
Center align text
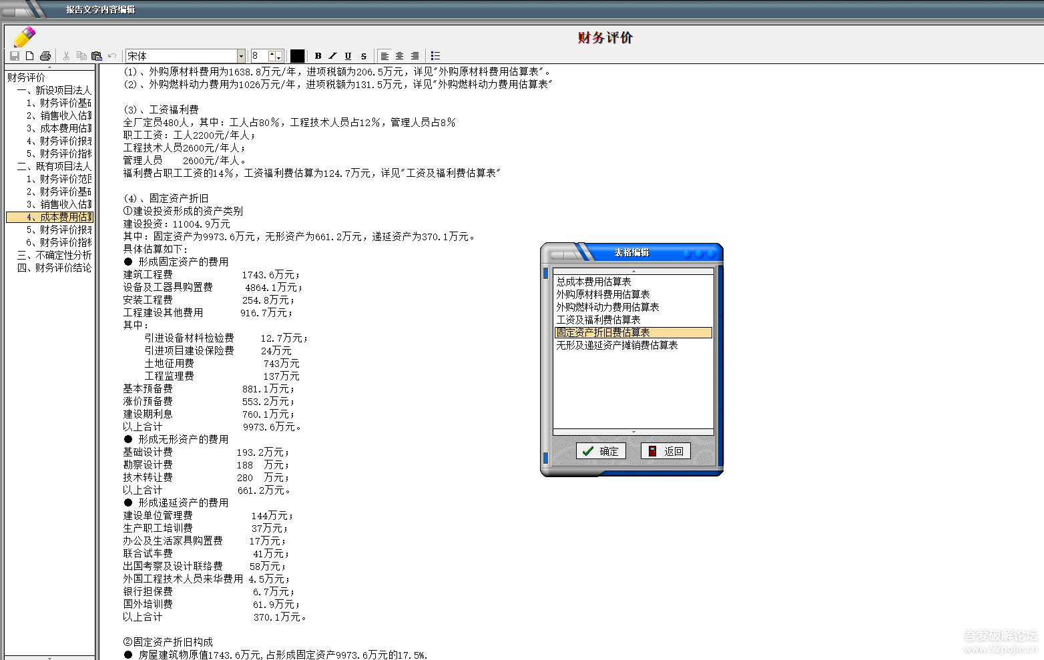pos(399,56)
